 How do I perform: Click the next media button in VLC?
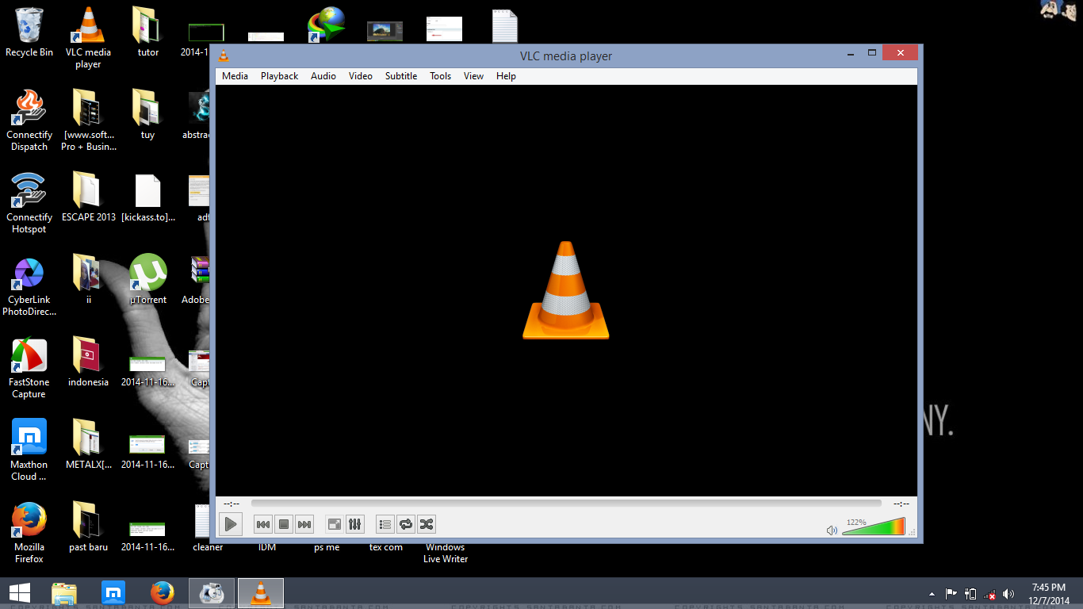304,524
